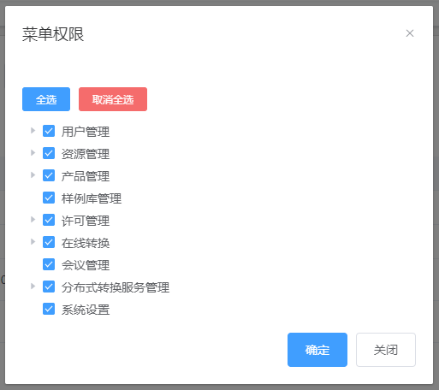Uncheck the 样例库管理 checkbox

pyautogui.click(x=49, y=198)
